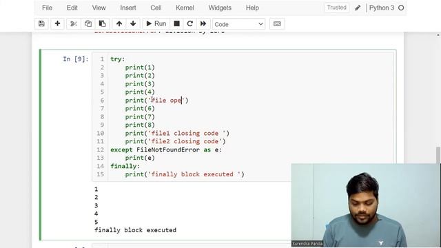Paste cells below icon
Image resolution: width=441 pixels, height=248 pixels.
click(103, 24)
